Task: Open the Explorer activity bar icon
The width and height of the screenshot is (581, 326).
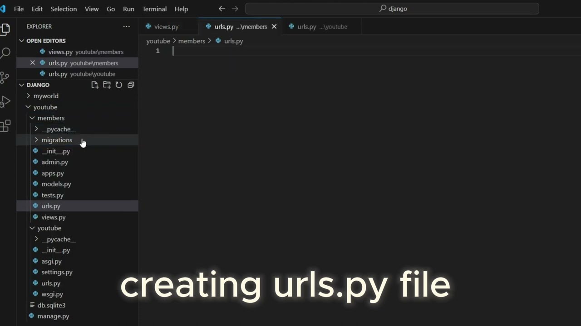Action: pyautogui.click(x=5, y=29)
